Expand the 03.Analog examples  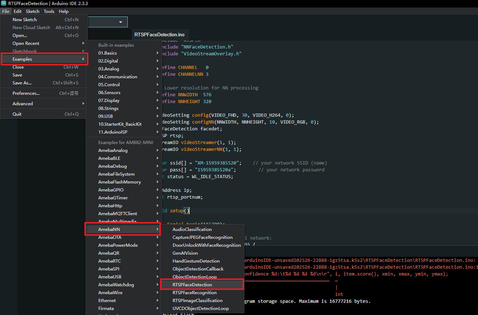pos(124,69)
